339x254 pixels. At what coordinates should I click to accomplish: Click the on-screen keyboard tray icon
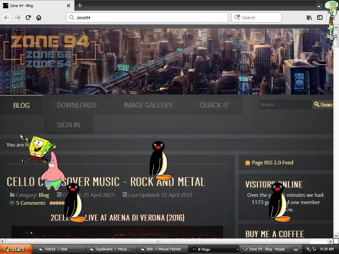pos(296,249)
